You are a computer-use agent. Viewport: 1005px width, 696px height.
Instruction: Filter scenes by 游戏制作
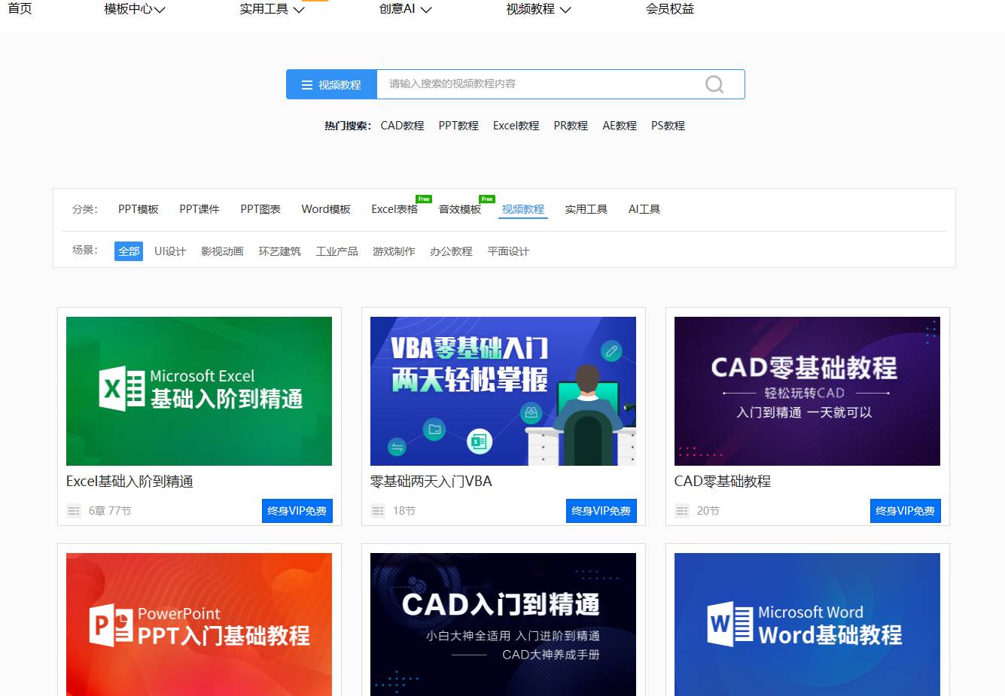(394, 251)
